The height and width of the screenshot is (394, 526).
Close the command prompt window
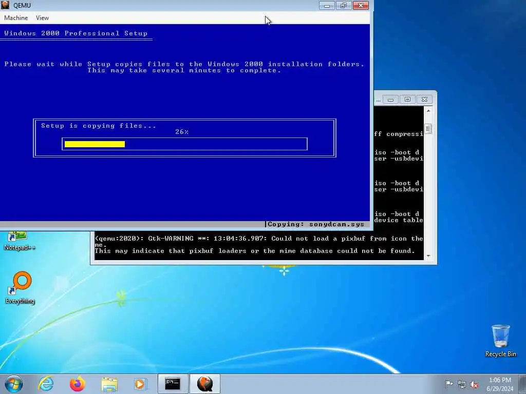click(424, 100)
